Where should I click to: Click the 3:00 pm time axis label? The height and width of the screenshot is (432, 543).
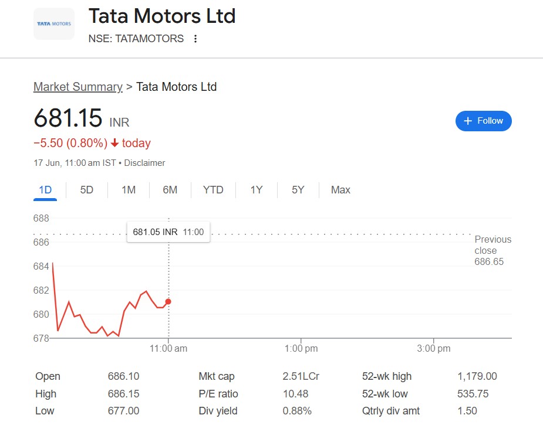click(x=434, y=349)
